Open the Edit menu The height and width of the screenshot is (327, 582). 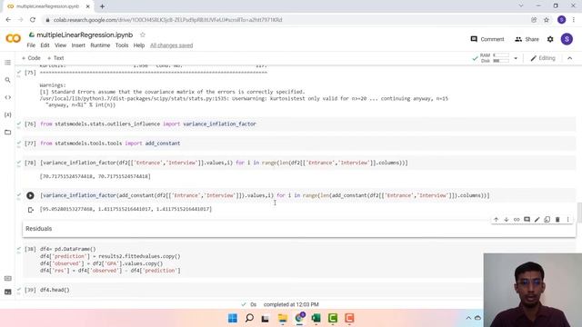click(x=45, y=45)
